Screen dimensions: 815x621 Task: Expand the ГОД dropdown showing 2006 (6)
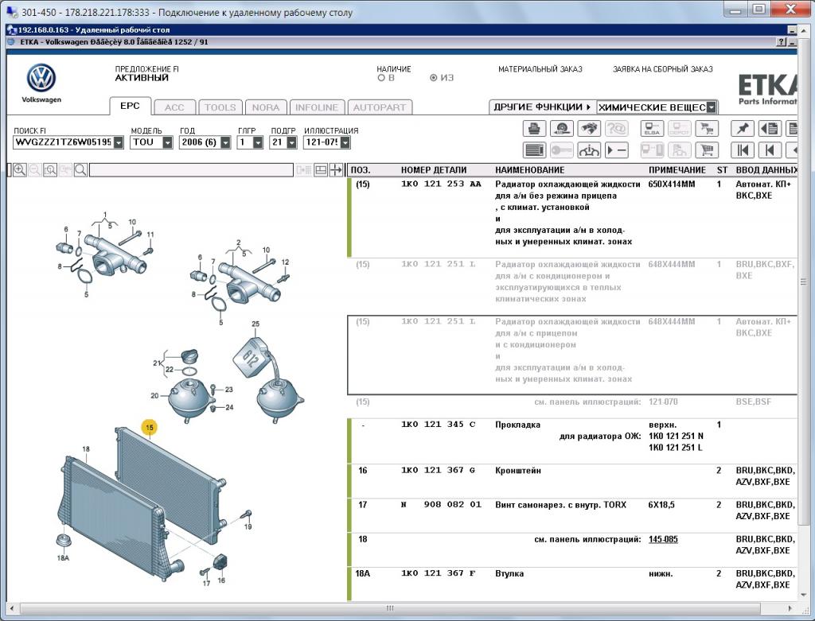pyautogui.click(x=225, y=142)
